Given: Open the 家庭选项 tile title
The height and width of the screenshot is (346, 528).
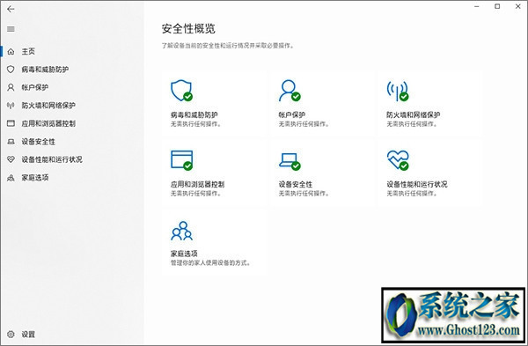Looking at the screenshot, I should pos(184,254).
